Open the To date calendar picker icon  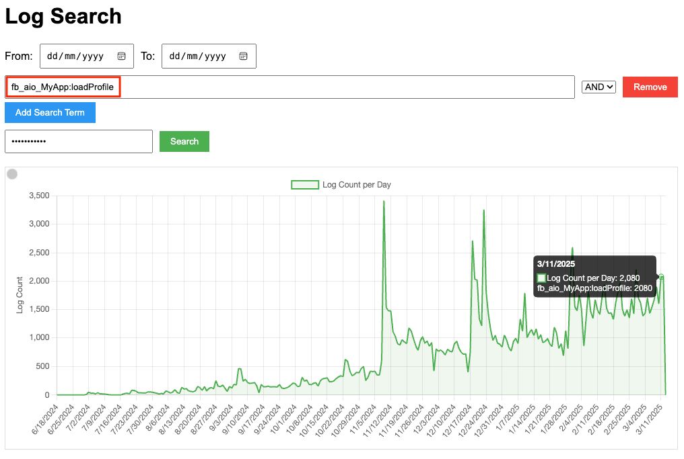point(244,56)
